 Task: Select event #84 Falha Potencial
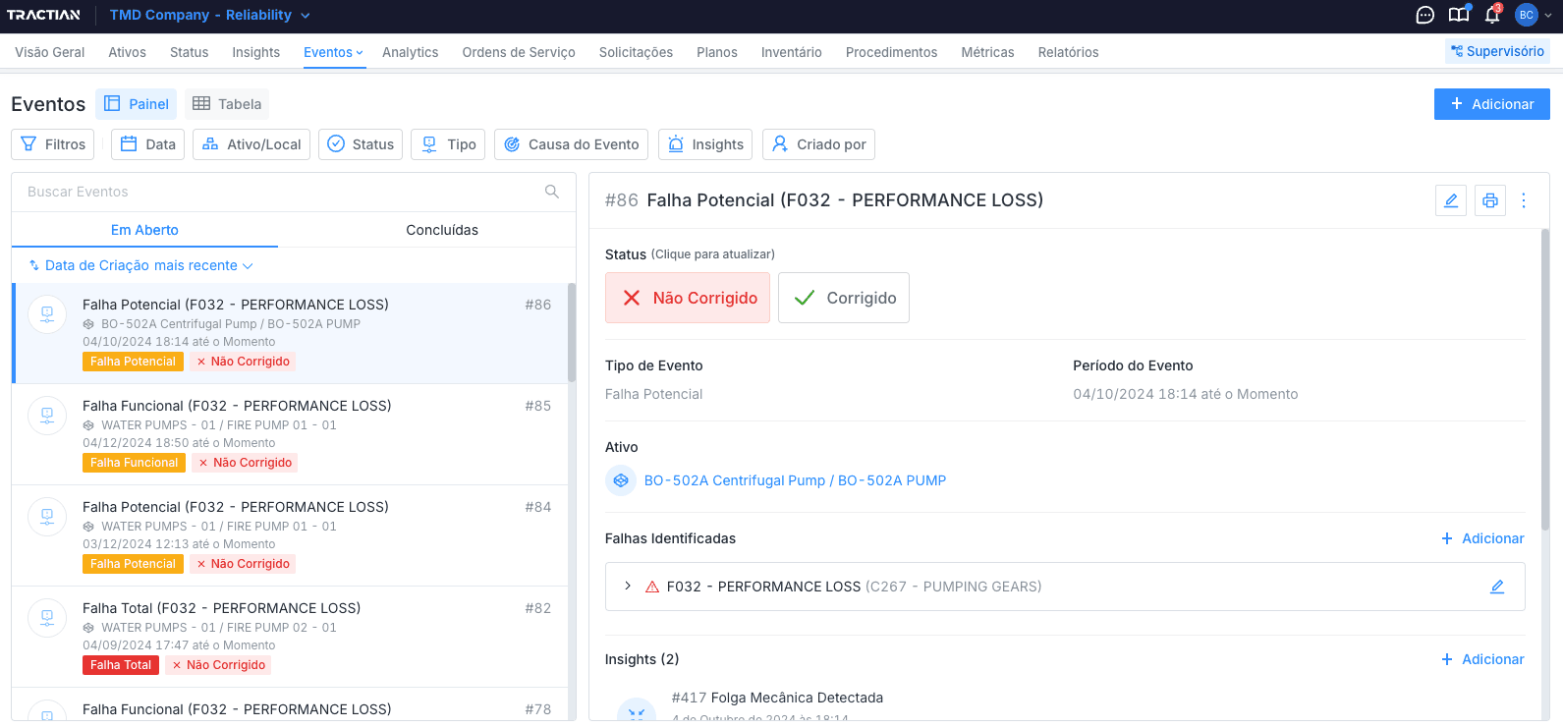click(x=291, y=535)
